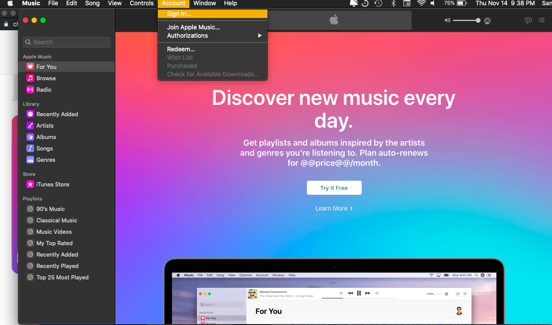Click the Wi-Fi icon in menu bar
This screenshot has height=325, width=552.
point(421,4)
